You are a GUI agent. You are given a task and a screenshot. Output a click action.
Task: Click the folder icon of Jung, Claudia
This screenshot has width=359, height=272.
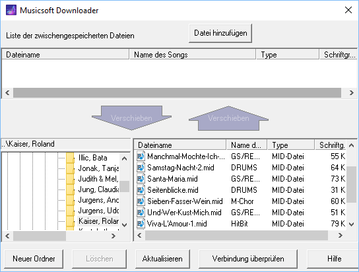click(x=71, y=189)
